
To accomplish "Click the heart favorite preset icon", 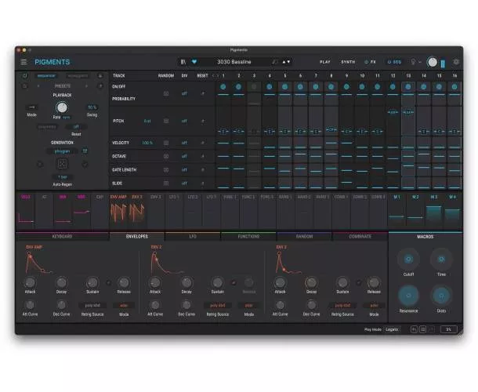I will [194, 61].
